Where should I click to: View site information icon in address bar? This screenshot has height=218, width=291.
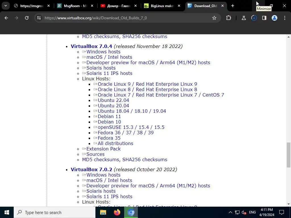(x=39, y=18)
